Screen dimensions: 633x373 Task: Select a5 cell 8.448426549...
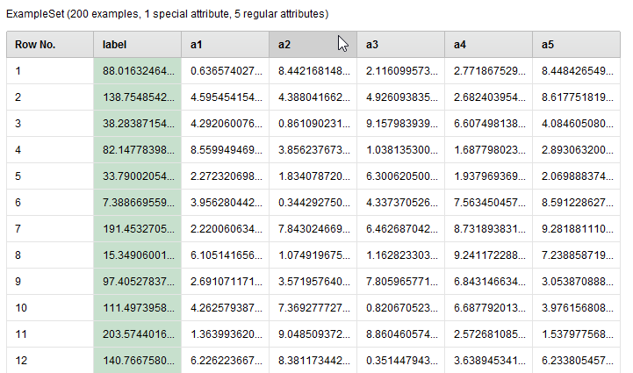pyautogui.click(x=577, y=71)
